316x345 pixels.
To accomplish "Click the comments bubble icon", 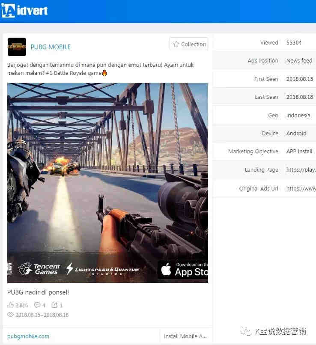I will (x=37, y=305).
